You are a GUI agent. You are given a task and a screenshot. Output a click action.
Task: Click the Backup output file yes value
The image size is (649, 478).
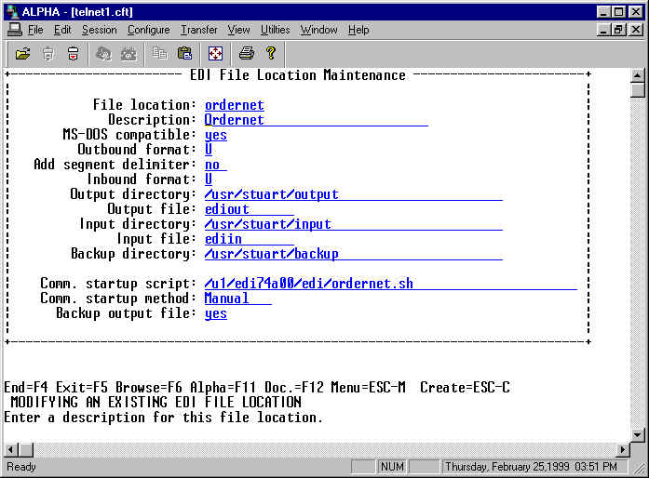pos(216,313)
